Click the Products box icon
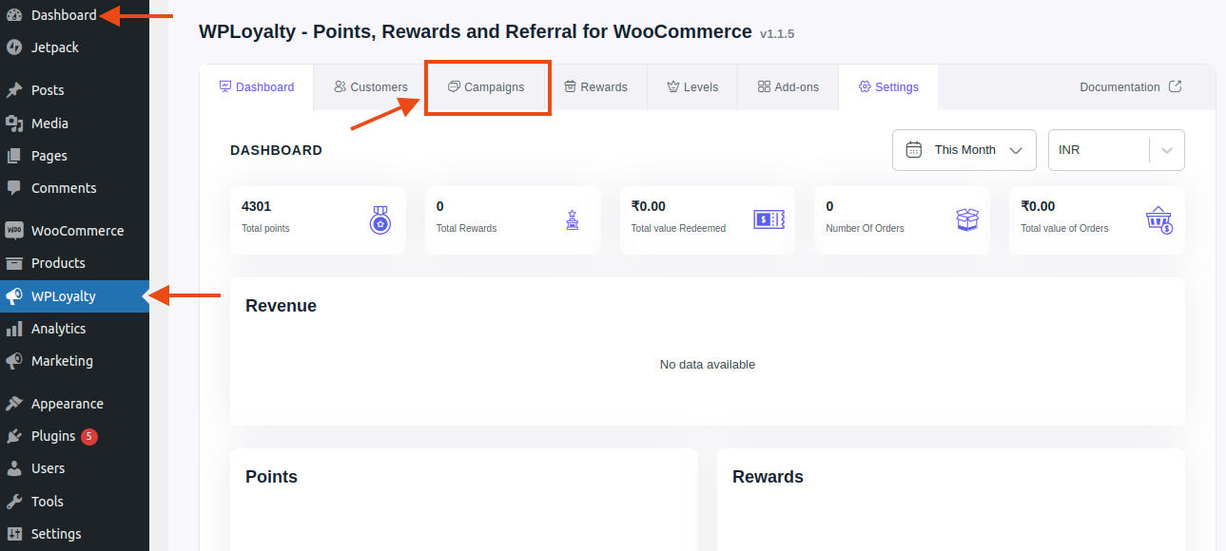The width and height of the screenshot is (1226, 551). (14, 263)
